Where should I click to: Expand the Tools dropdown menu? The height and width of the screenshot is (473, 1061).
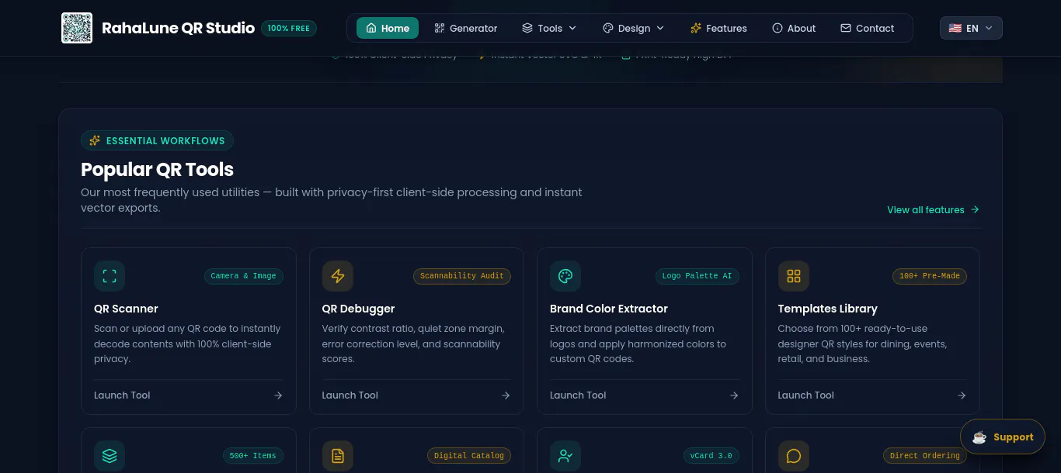[549, 28]
